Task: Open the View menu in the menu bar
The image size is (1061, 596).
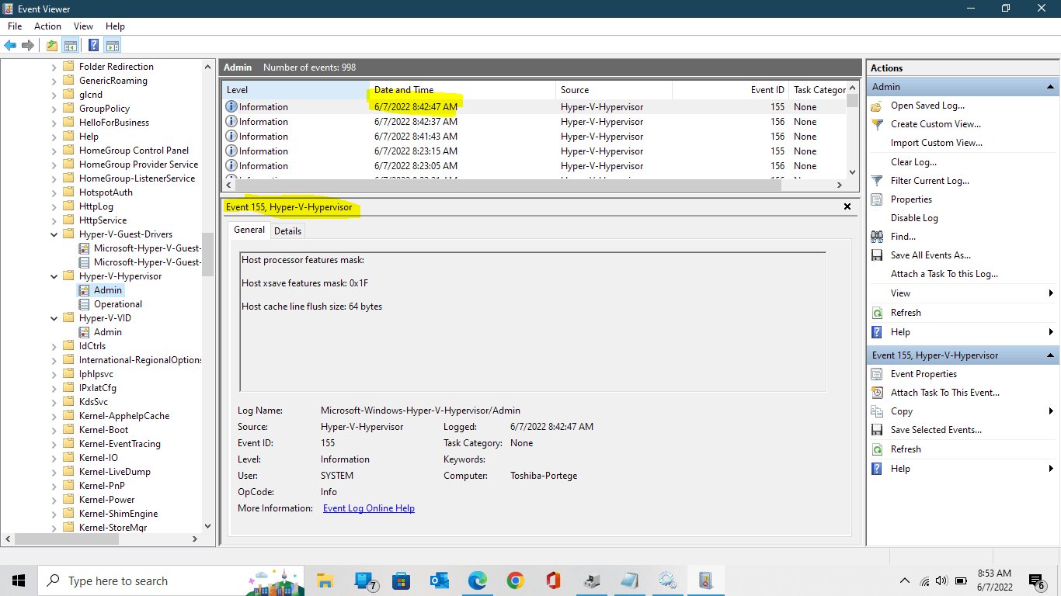Action: 83,26
